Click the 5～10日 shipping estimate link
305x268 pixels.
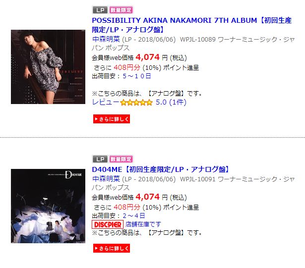(x=137, y=76)
